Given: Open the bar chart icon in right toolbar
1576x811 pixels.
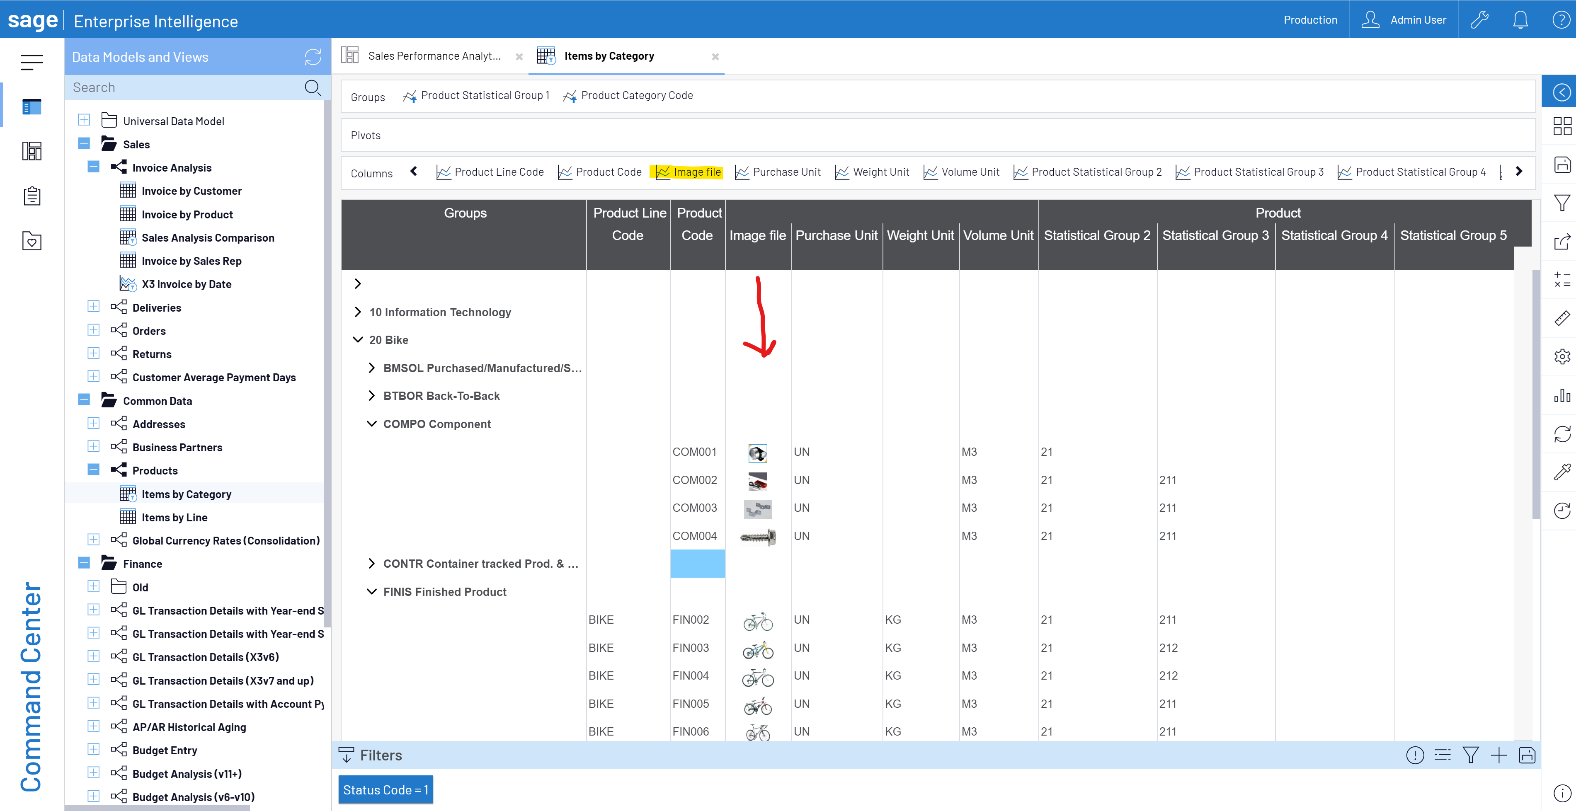Looking at the screenshot, I should [1561, 396].
